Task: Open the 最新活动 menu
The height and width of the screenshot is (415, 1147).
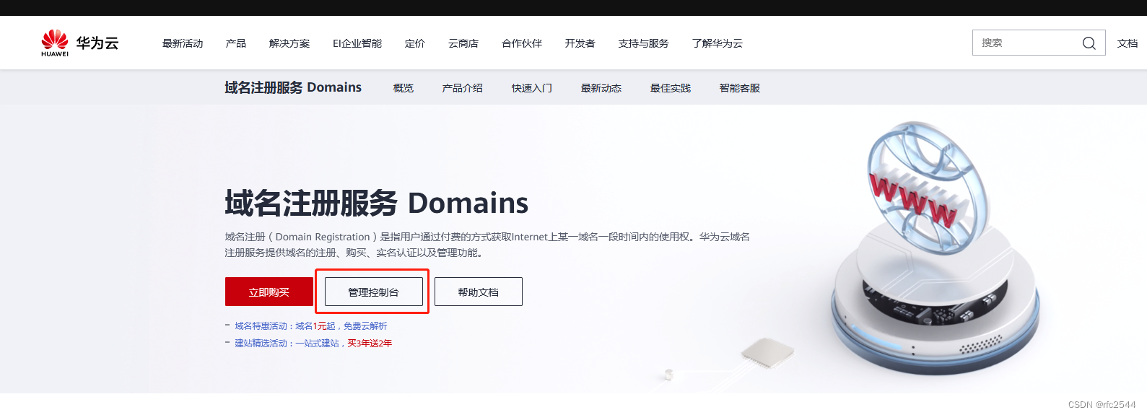Action: click(x=183, y=43)
